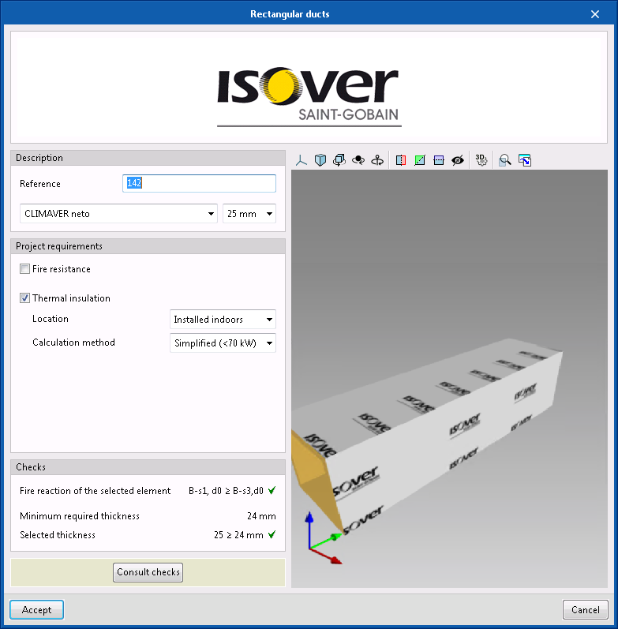The width and height of the screenshot is (618, 629).
Task: Click the 'Calculation method' label
Action: pyautogui.click(x=73, y=343)
